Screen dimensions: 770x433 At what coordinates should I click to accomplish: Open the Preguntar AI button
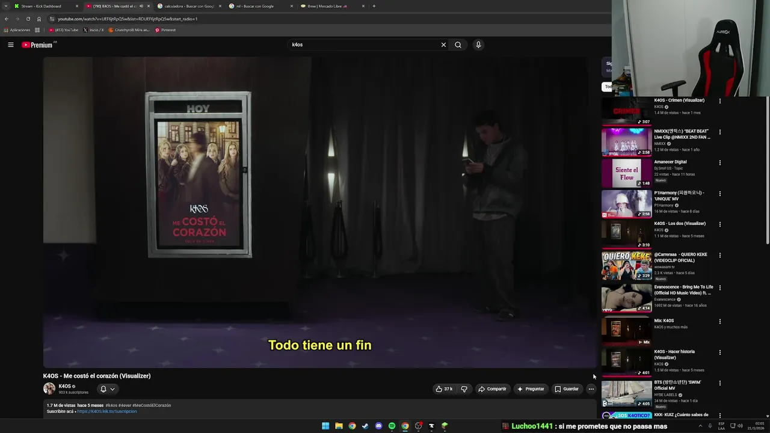pyautogui.click(x=530, y=389)
